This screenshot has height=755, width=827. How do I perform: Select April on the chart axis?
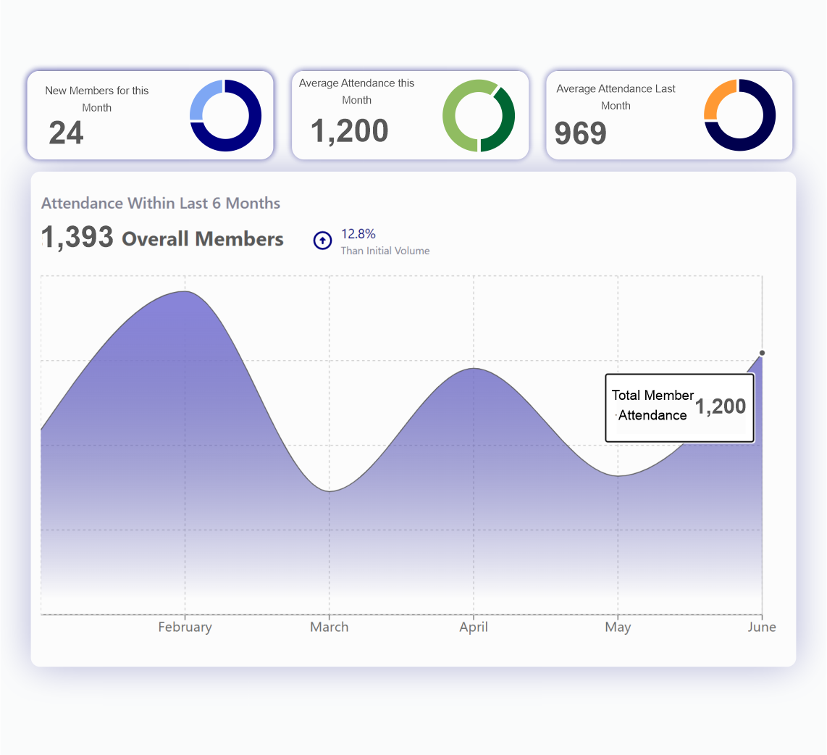(x=474, y=627)
